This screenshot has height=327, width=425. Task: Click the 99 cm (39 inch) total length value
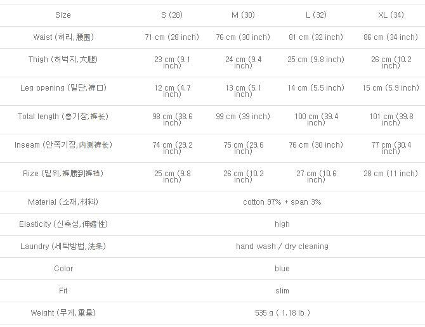(x=243, y=117)
